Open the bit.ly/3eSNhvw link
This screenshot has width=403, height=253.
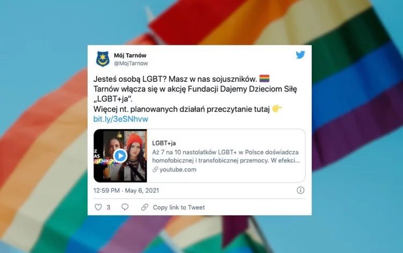tap(121, 119)
